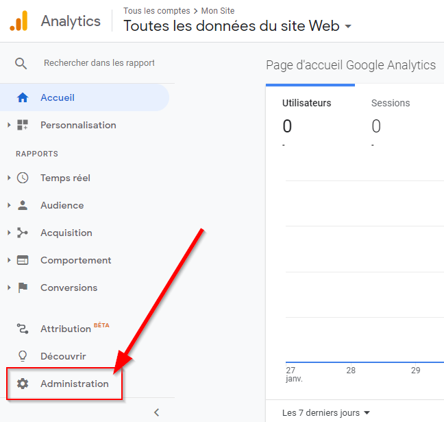The width and height of the screenshot is (444, 422).
Task: Open the Les 7 derniers jours dropdown
Action: click(x=326, y=412)
